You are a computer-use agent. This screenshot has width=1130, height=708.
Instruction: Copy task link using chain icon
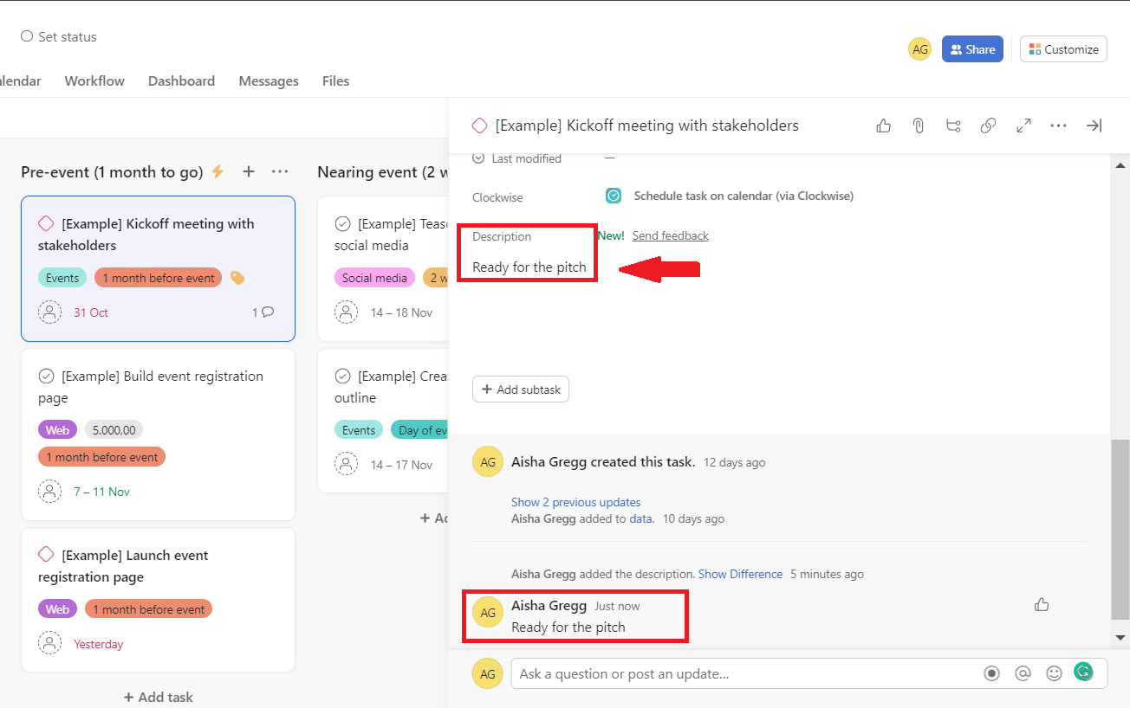[988, 126]
